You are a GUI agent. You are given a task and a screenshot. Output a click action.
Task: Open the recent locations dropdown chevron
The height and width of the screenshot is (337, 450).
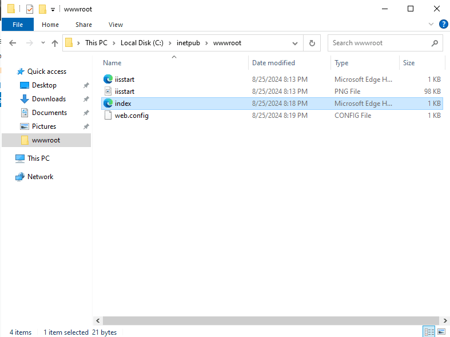click(42, 43)
